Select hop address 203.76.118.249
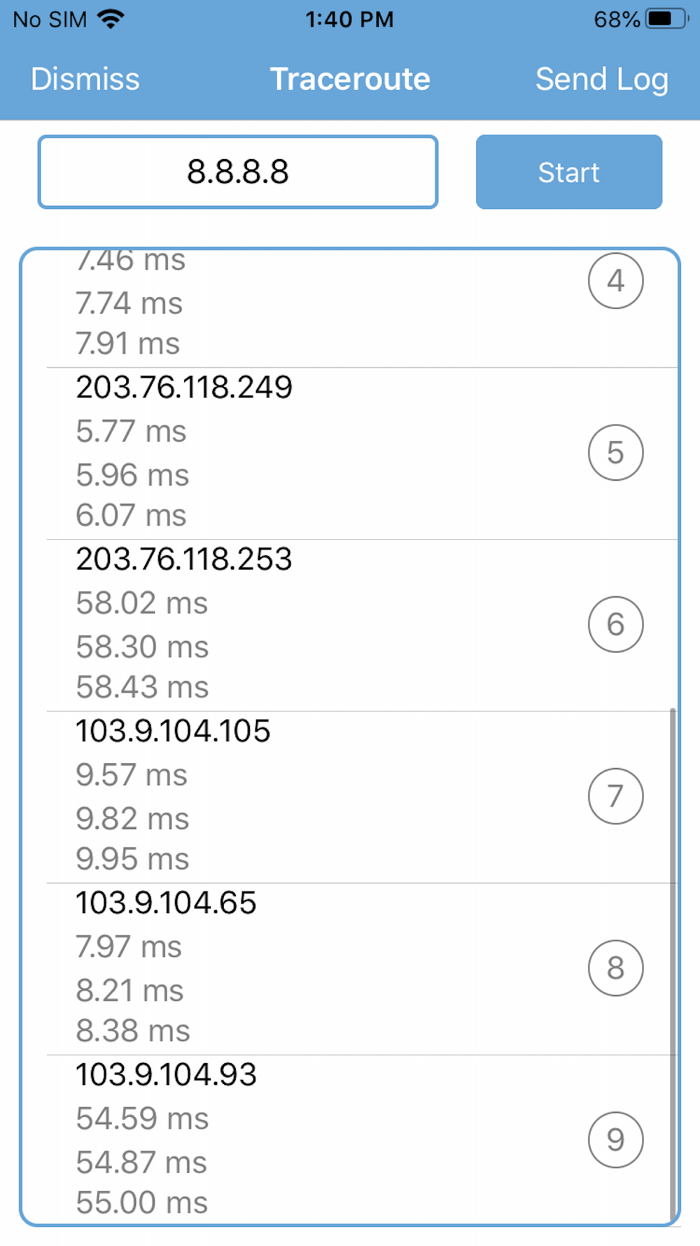The image size is (700, 1246). coord(184,387)
